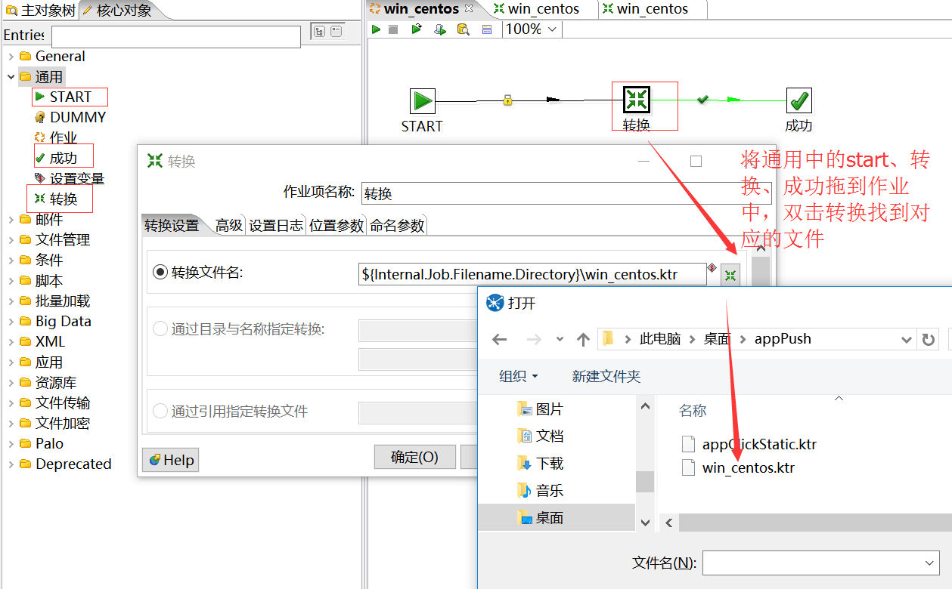This screenshot has width=952, height=589.
Task: Click the check job toolbar icon
Action: point(440,29)
